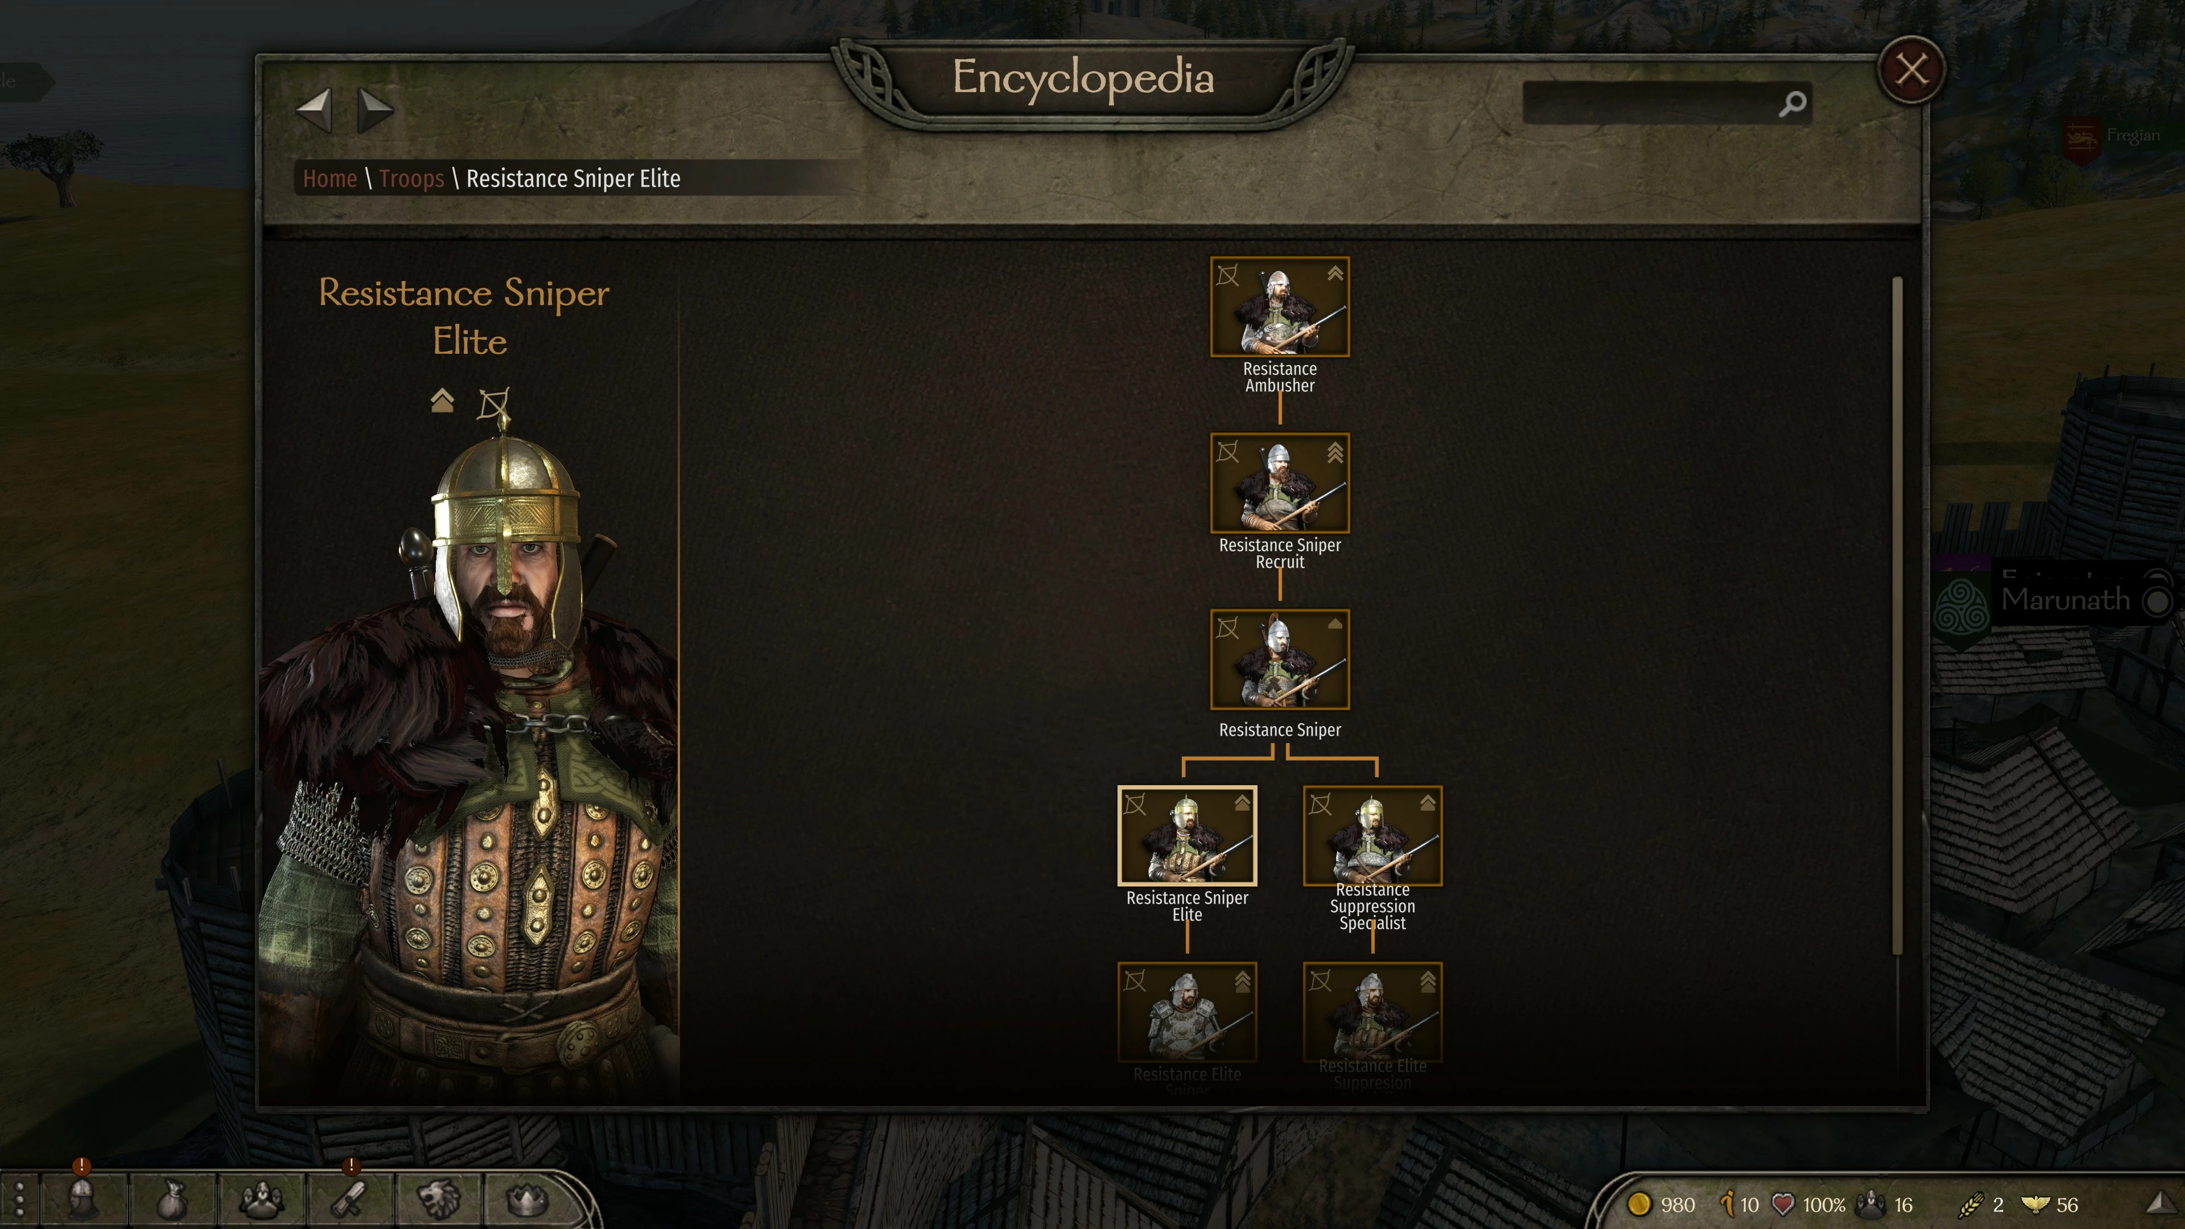The width and height of the screenshot is (2185, 1229).
Task: Select the Resistance Ambusher troop thumbnail
Action: coord(1279,307)
